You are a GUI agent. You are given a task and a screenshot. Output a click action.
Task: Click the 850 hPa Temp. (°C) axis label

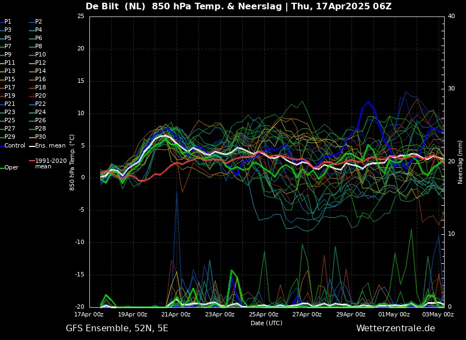72,162
